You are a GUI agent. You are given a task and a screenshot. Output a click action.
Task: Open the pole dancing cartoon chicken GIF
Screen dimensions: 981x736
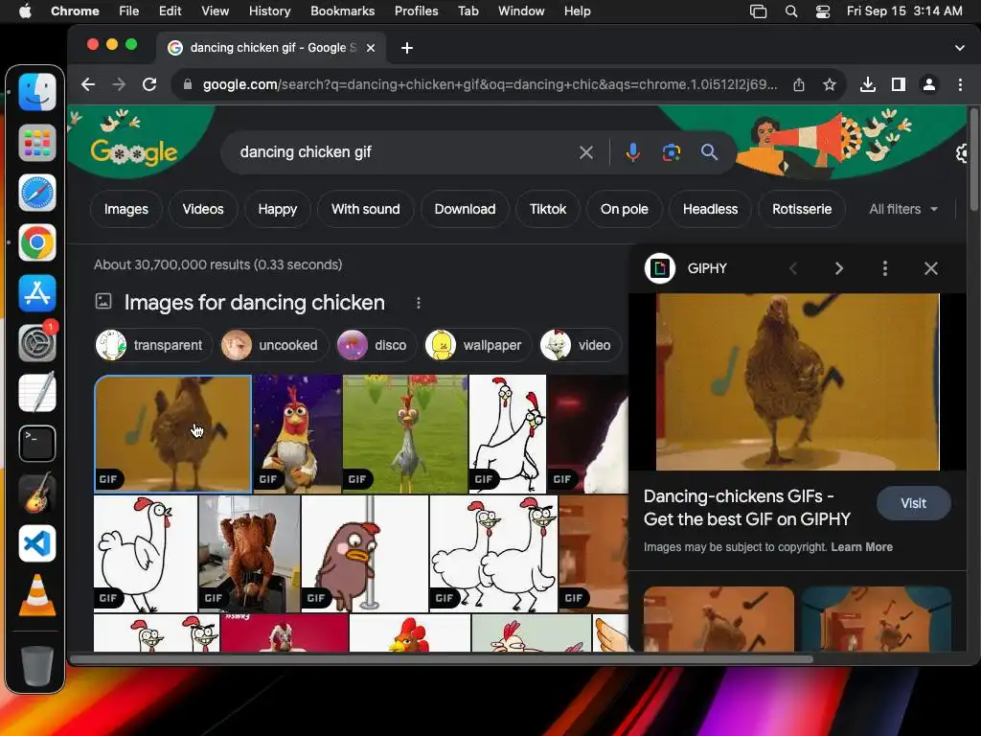(365, 553)
